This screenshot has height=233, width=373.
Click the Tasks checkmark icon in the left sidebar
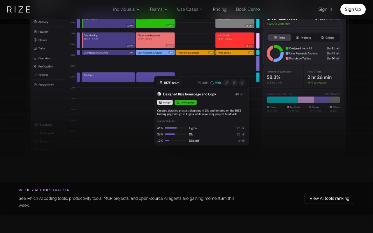click(35, 48)
